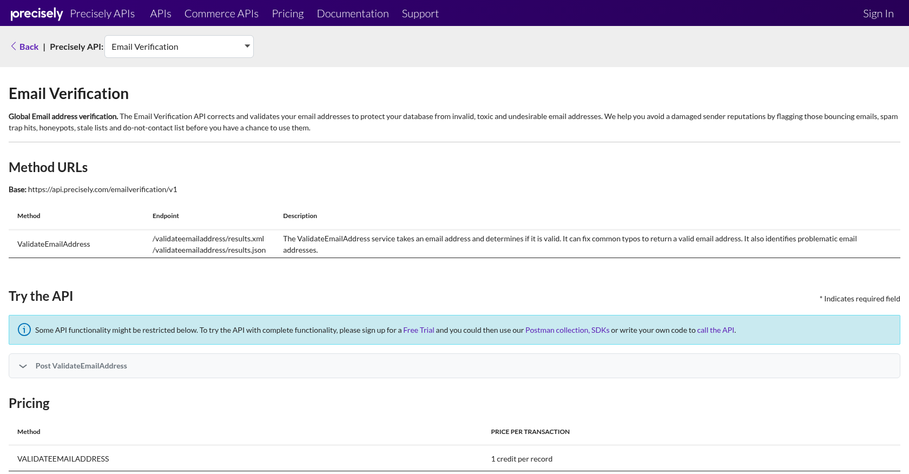This screenshot has height=474, width=909.
Task: Click Method header in Method URLs table
Action: [x=29, y=216]
